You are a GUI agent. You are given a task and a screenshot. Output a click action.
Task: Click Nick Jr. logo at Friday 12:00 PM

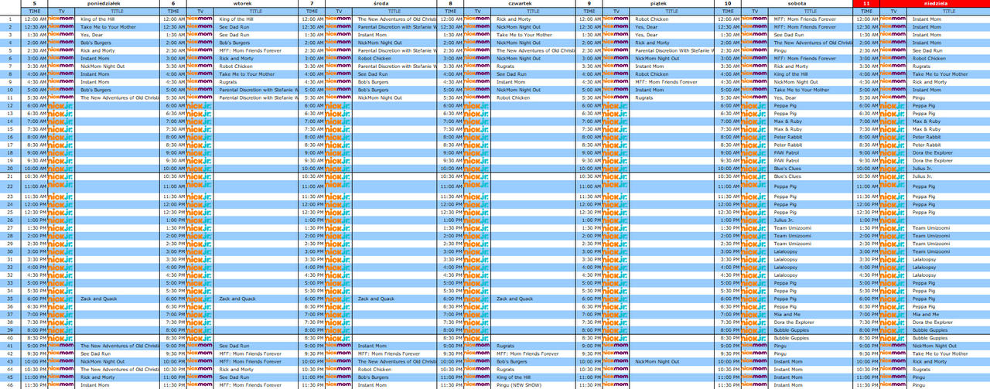pos(616,204)
